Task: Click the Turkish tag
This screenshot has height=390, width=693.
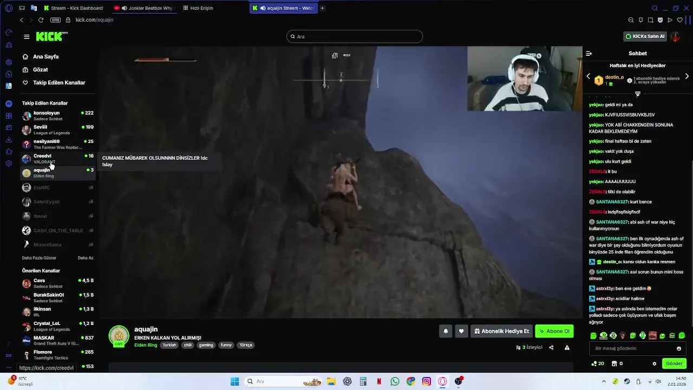Action: coord(169,345)
